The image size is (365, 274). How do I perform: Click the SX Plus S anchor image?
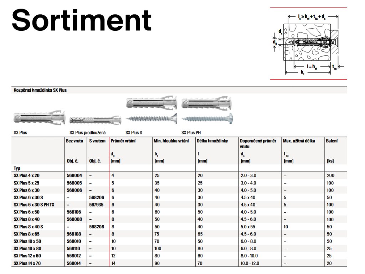coord(151,103)
